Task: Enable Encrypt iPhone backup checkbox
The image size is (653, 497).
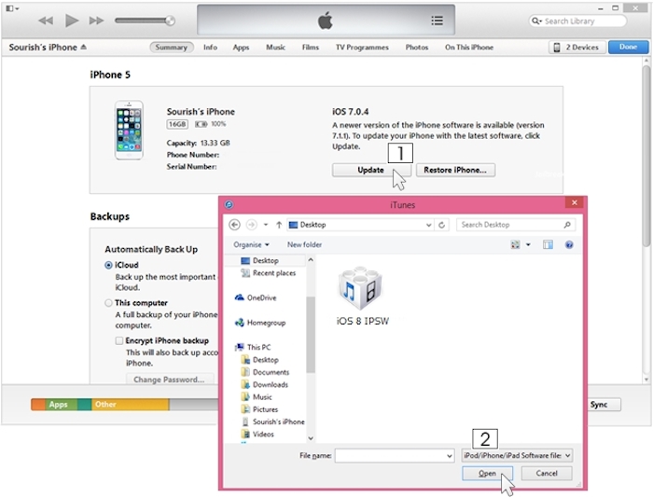Action: pos(119,341)
